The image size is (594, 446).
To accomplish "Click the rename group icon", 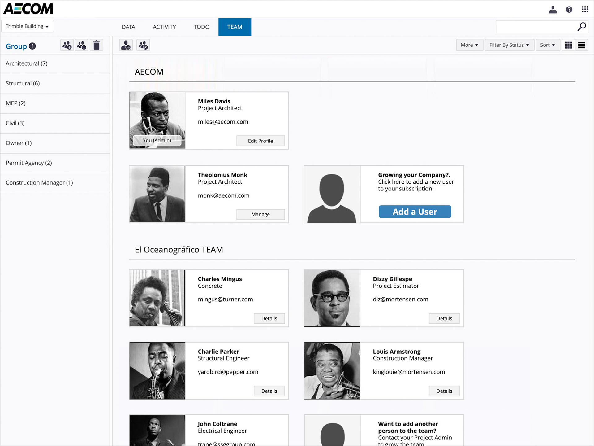I will [x=81, y=46].
